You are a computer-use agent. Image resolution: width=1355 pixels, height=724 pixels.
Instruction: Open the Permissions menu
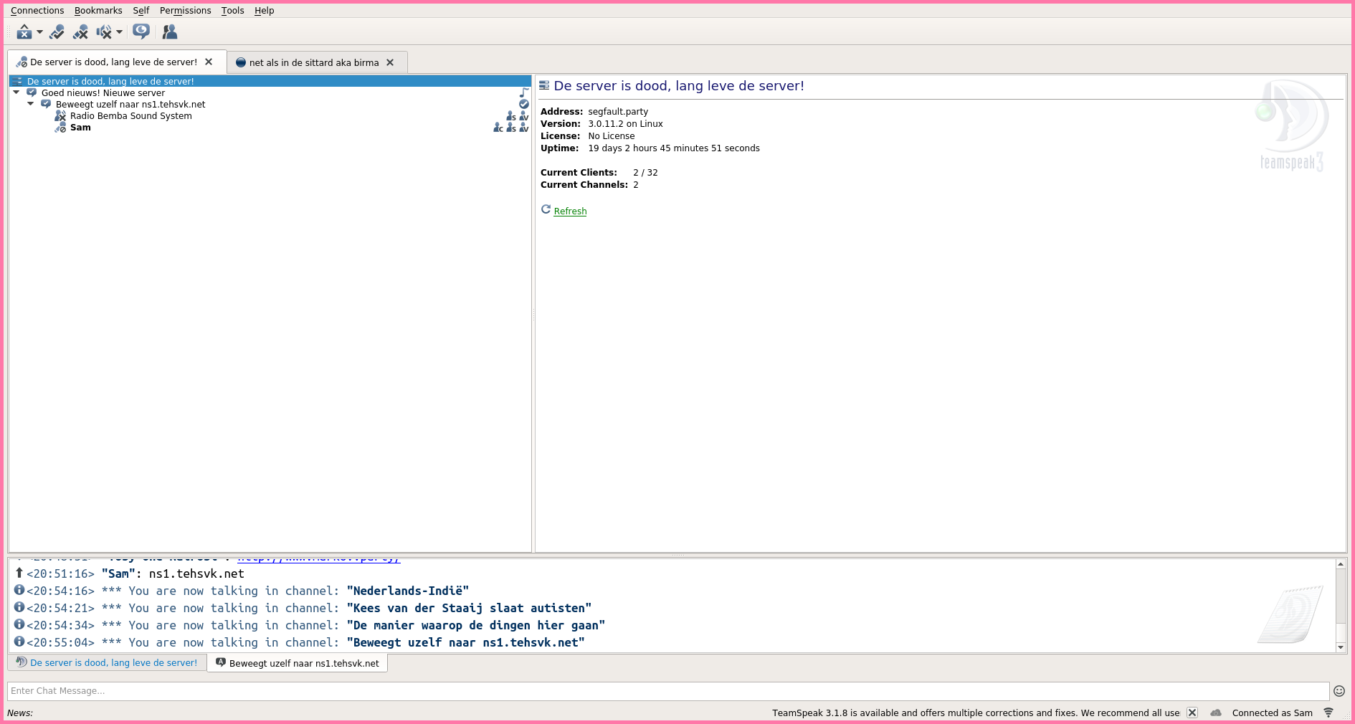pyautogui.click(x=185, y=11)
